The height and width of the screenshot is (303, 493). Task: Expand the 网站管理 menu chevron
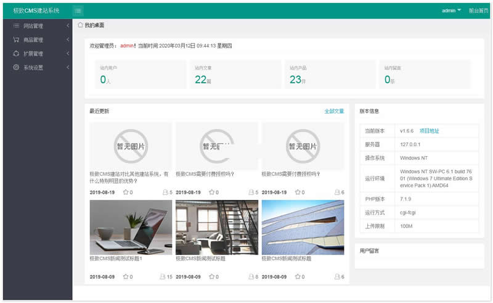pos(67,26)
